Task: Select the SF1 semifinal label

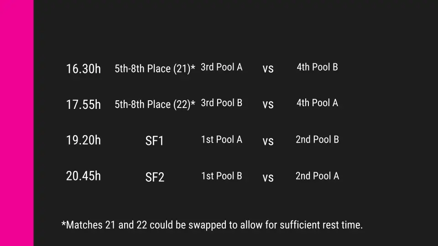Action: [x=155, y=141]
